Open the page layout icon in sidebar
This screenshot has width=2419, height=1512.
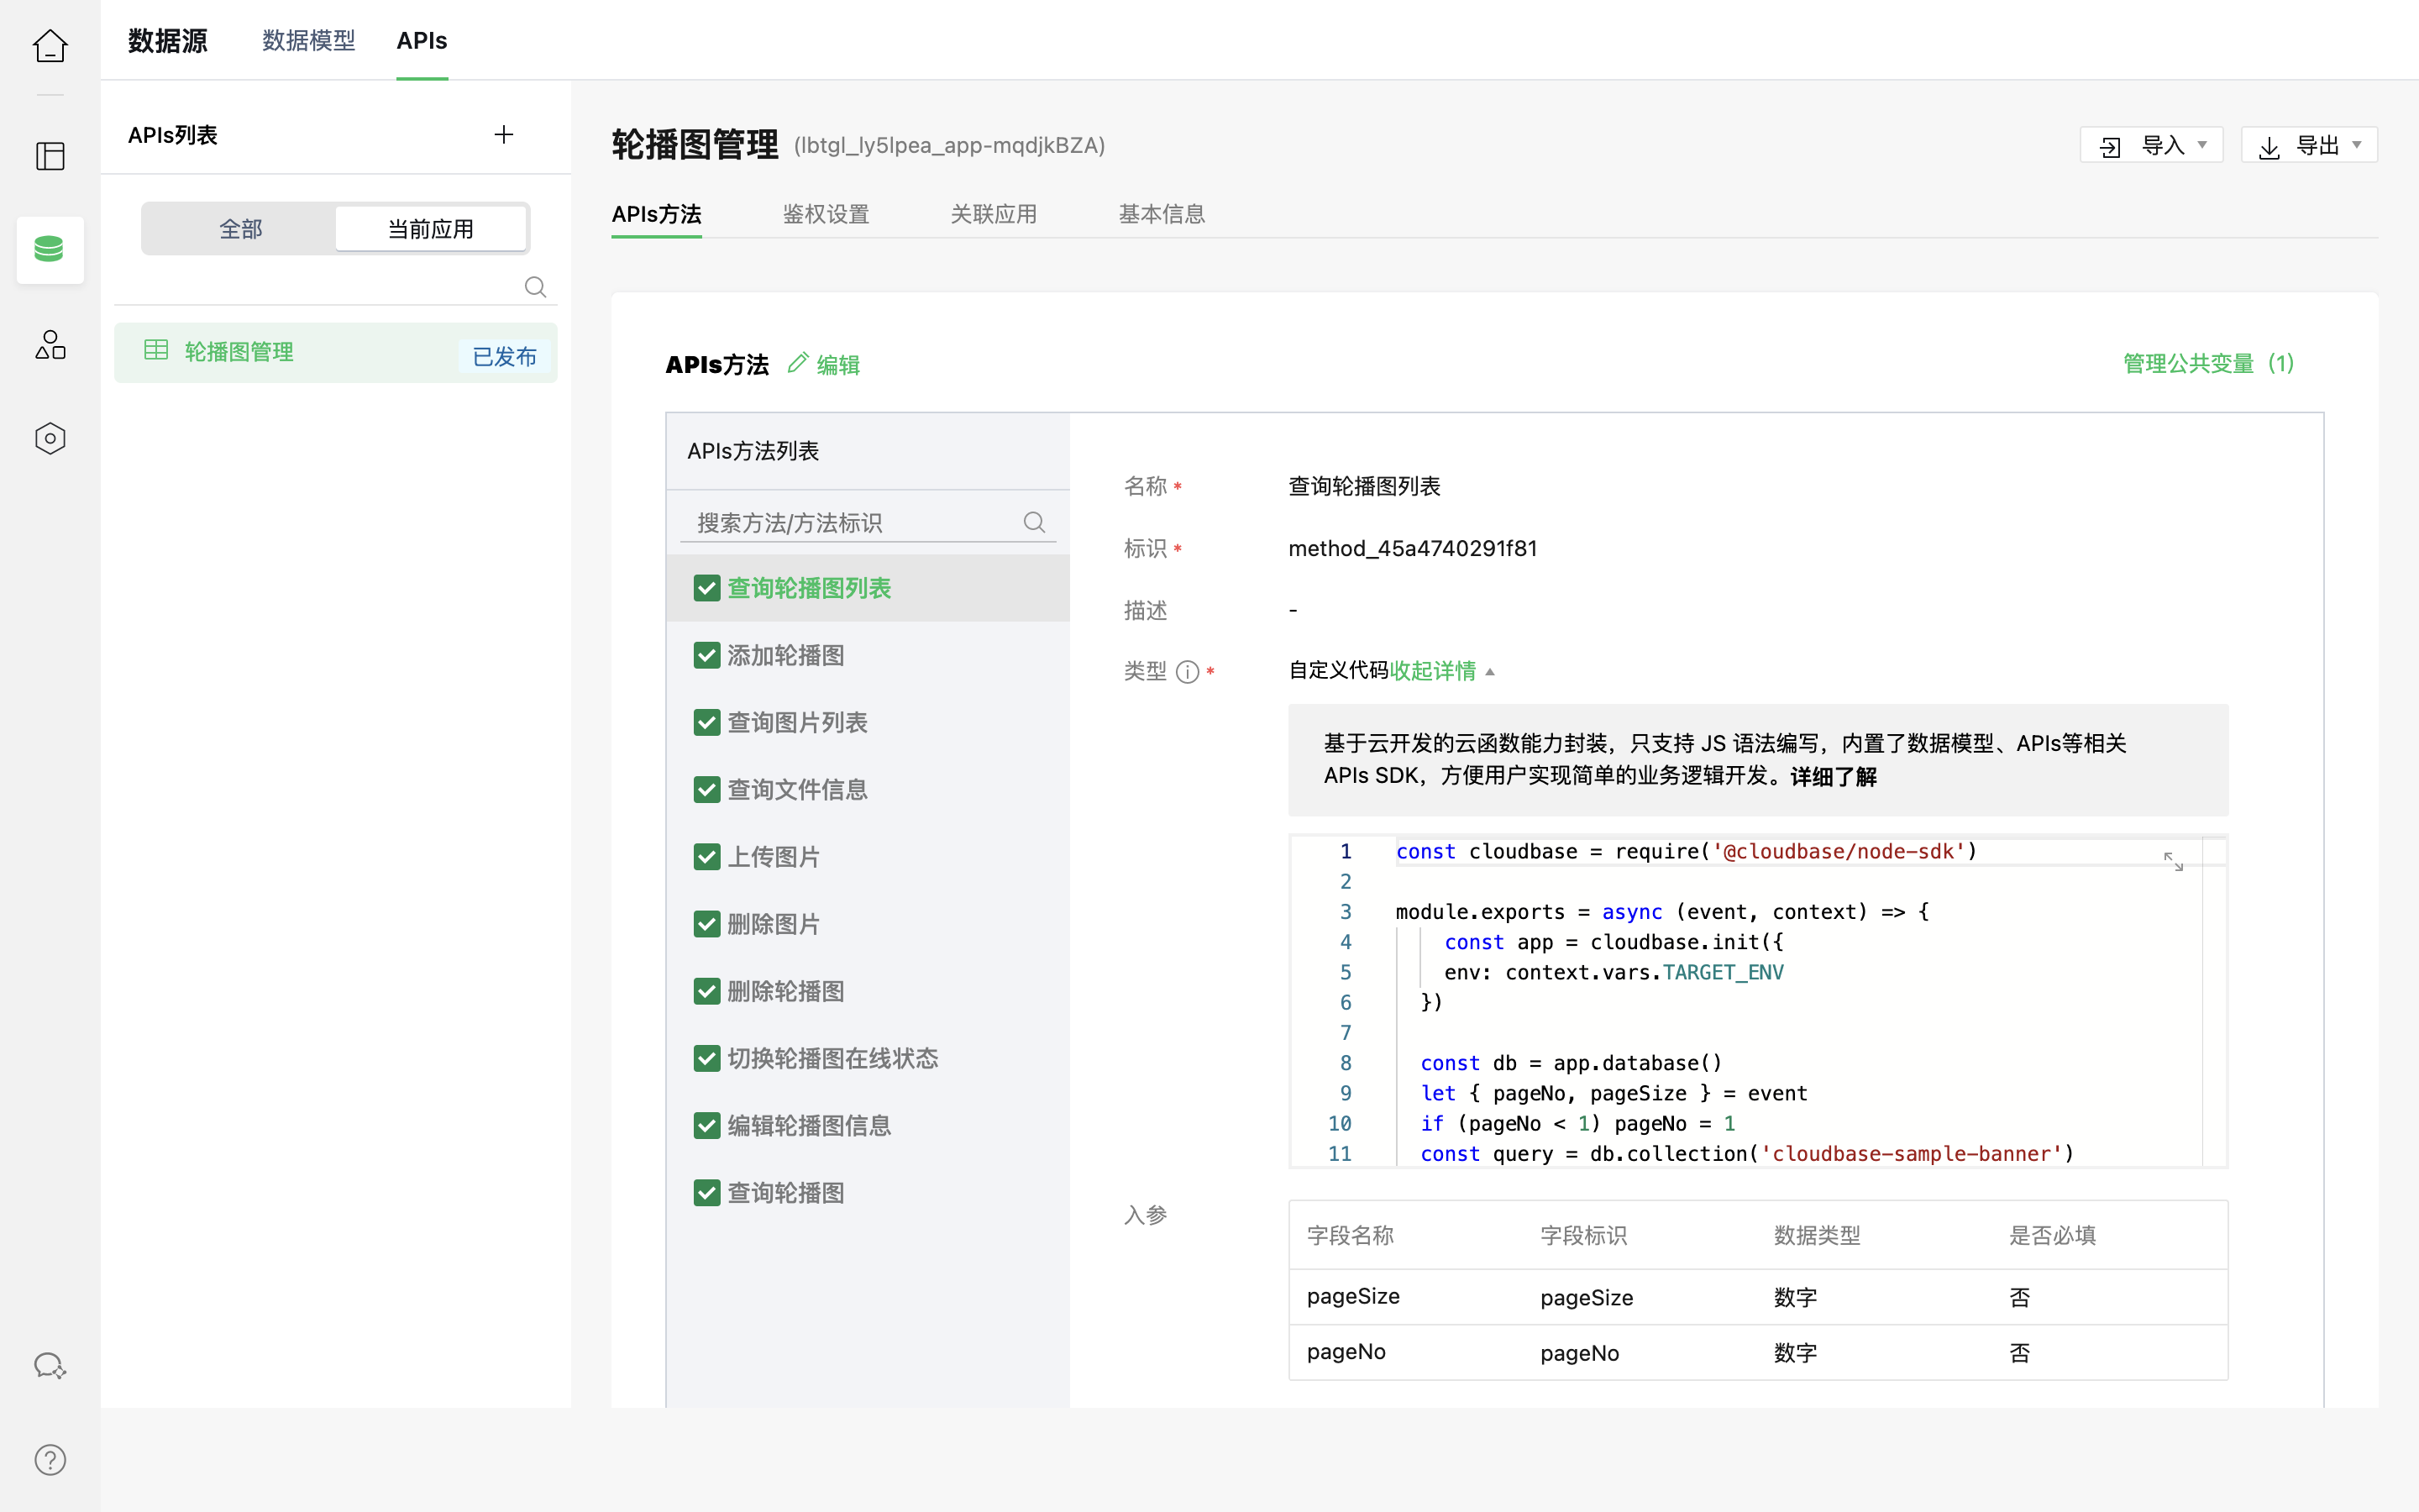pyautogui.click(x=50, y=156)
